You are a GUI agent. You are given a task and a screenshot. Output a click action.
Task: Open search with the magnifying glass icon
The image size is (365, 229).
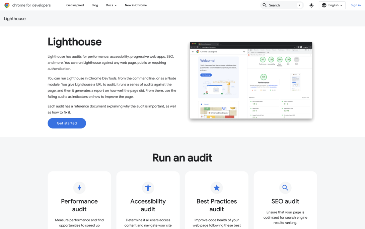coord(264,5)
